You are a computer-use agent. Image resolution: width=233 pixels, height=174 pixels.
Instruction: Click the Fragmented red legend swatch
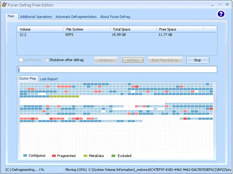(x=54, y=156)
